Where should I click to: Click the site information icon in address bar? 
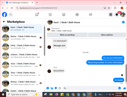17,8
